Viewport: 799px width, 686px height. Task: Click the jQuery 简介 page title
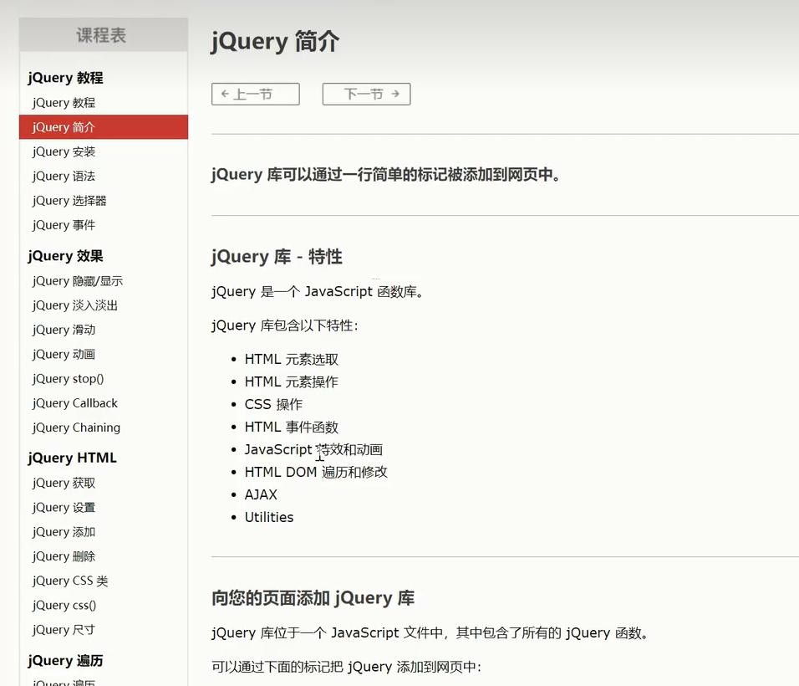[x=275, y=42]
